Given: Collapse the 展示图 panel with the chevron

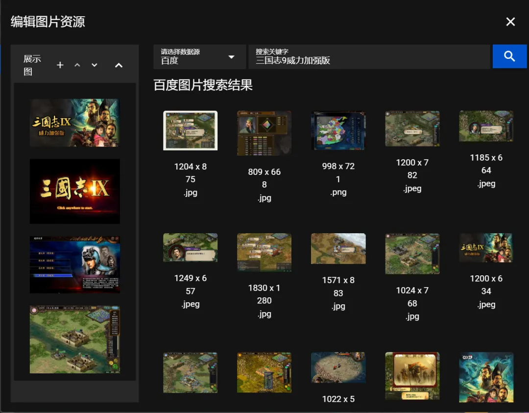Looking at the screenshot, I should (119, 65).
